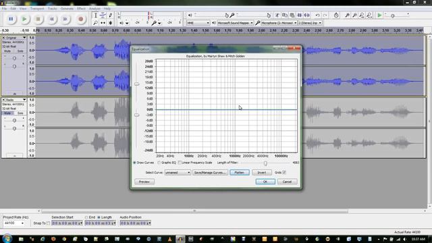Viewport: 432px width, 243px height.
Task: Select the Length radio button
Action: click(99, 217)
